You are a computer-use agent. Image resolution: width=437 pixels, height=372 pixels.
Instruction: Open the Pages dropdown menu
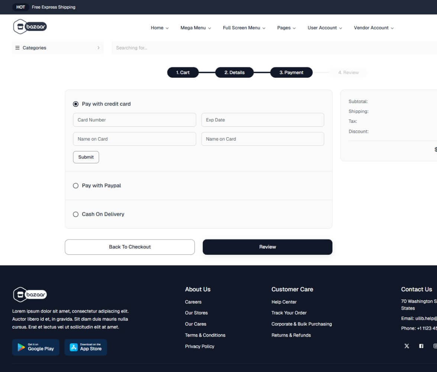click(286, 28)
